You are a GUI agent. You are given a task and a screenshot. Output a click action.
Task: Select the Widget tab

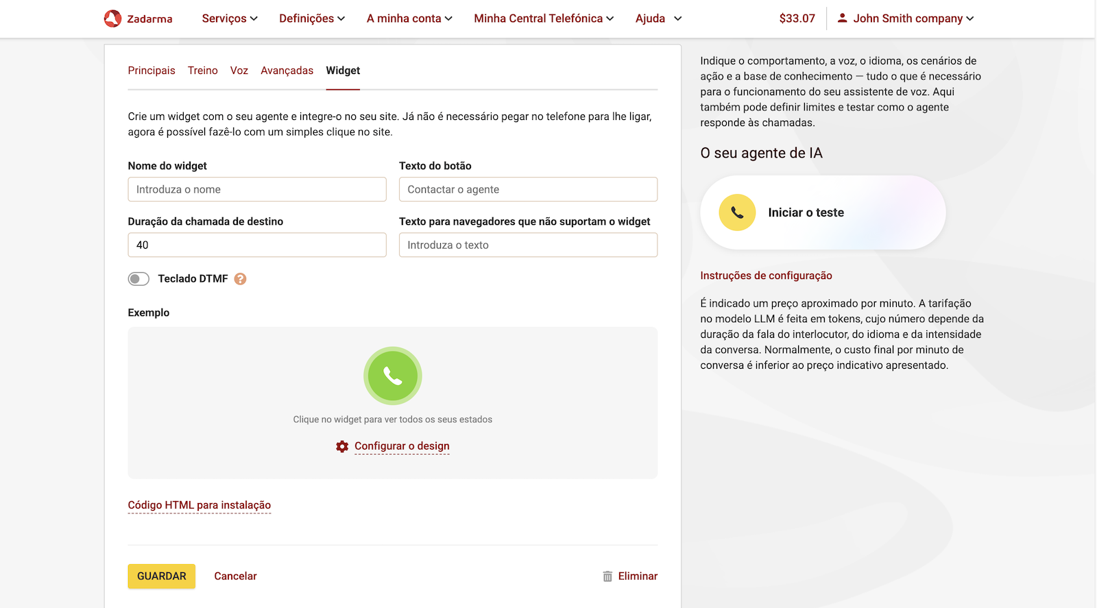343,71
